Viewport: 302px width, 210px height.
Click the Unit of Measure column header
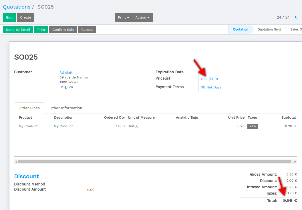click(141, 117)
